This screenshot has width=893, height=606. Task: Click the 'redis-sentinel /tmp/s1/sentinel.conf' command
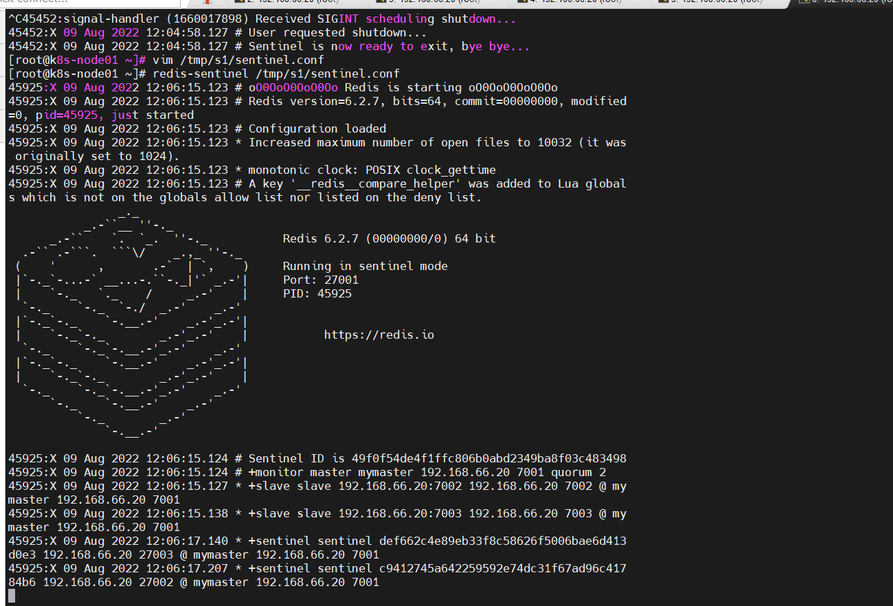[276, 74]
